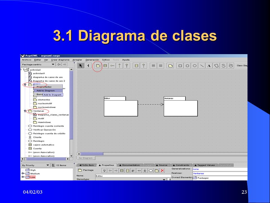The width and height of the screenshot is (270, 203).
Task: Open Ayuda menu
Action: pyautogui.click(x=126, y=60)
